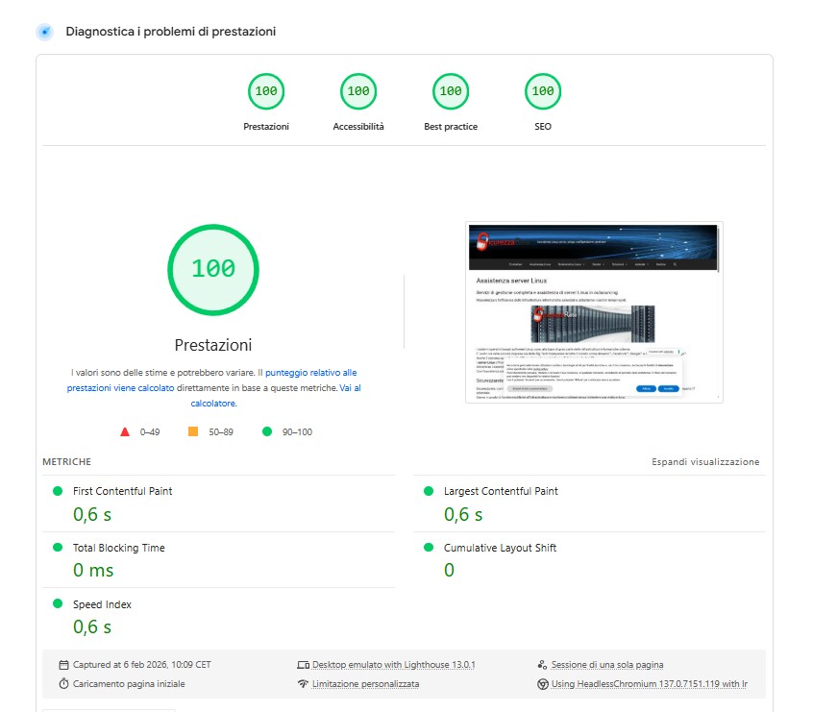Viewport: 813px width, 712px height.
Task: Click 'Desktop emulato with Lighthouse 13.0.1' link
Action: point(393,665)
